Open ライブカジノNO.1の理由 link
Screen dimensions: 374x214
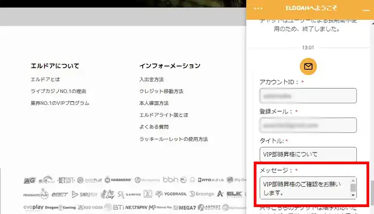(x=58, y=91)
